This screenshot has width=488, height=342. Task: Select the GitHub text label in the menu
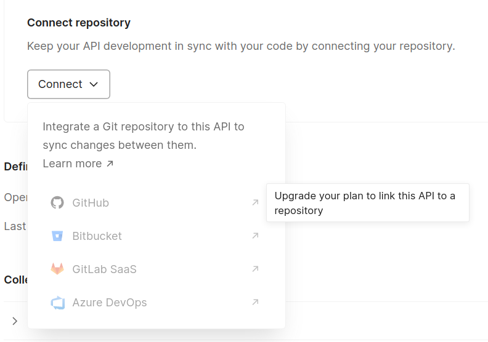(x=91, y=203)
